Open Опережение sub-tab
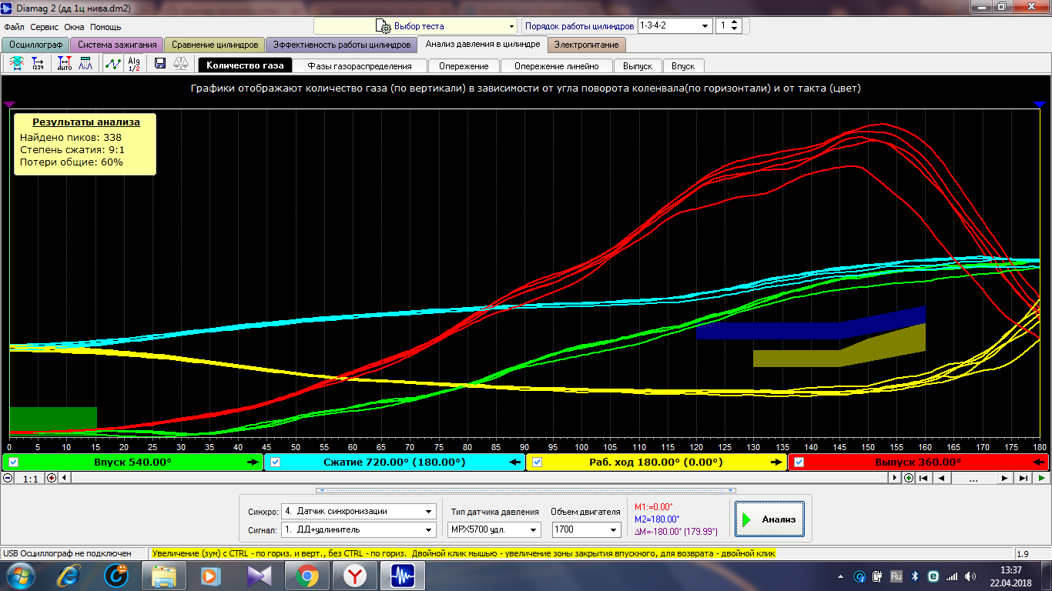This screenshot has height=591, width=1052. pos(464,66)
